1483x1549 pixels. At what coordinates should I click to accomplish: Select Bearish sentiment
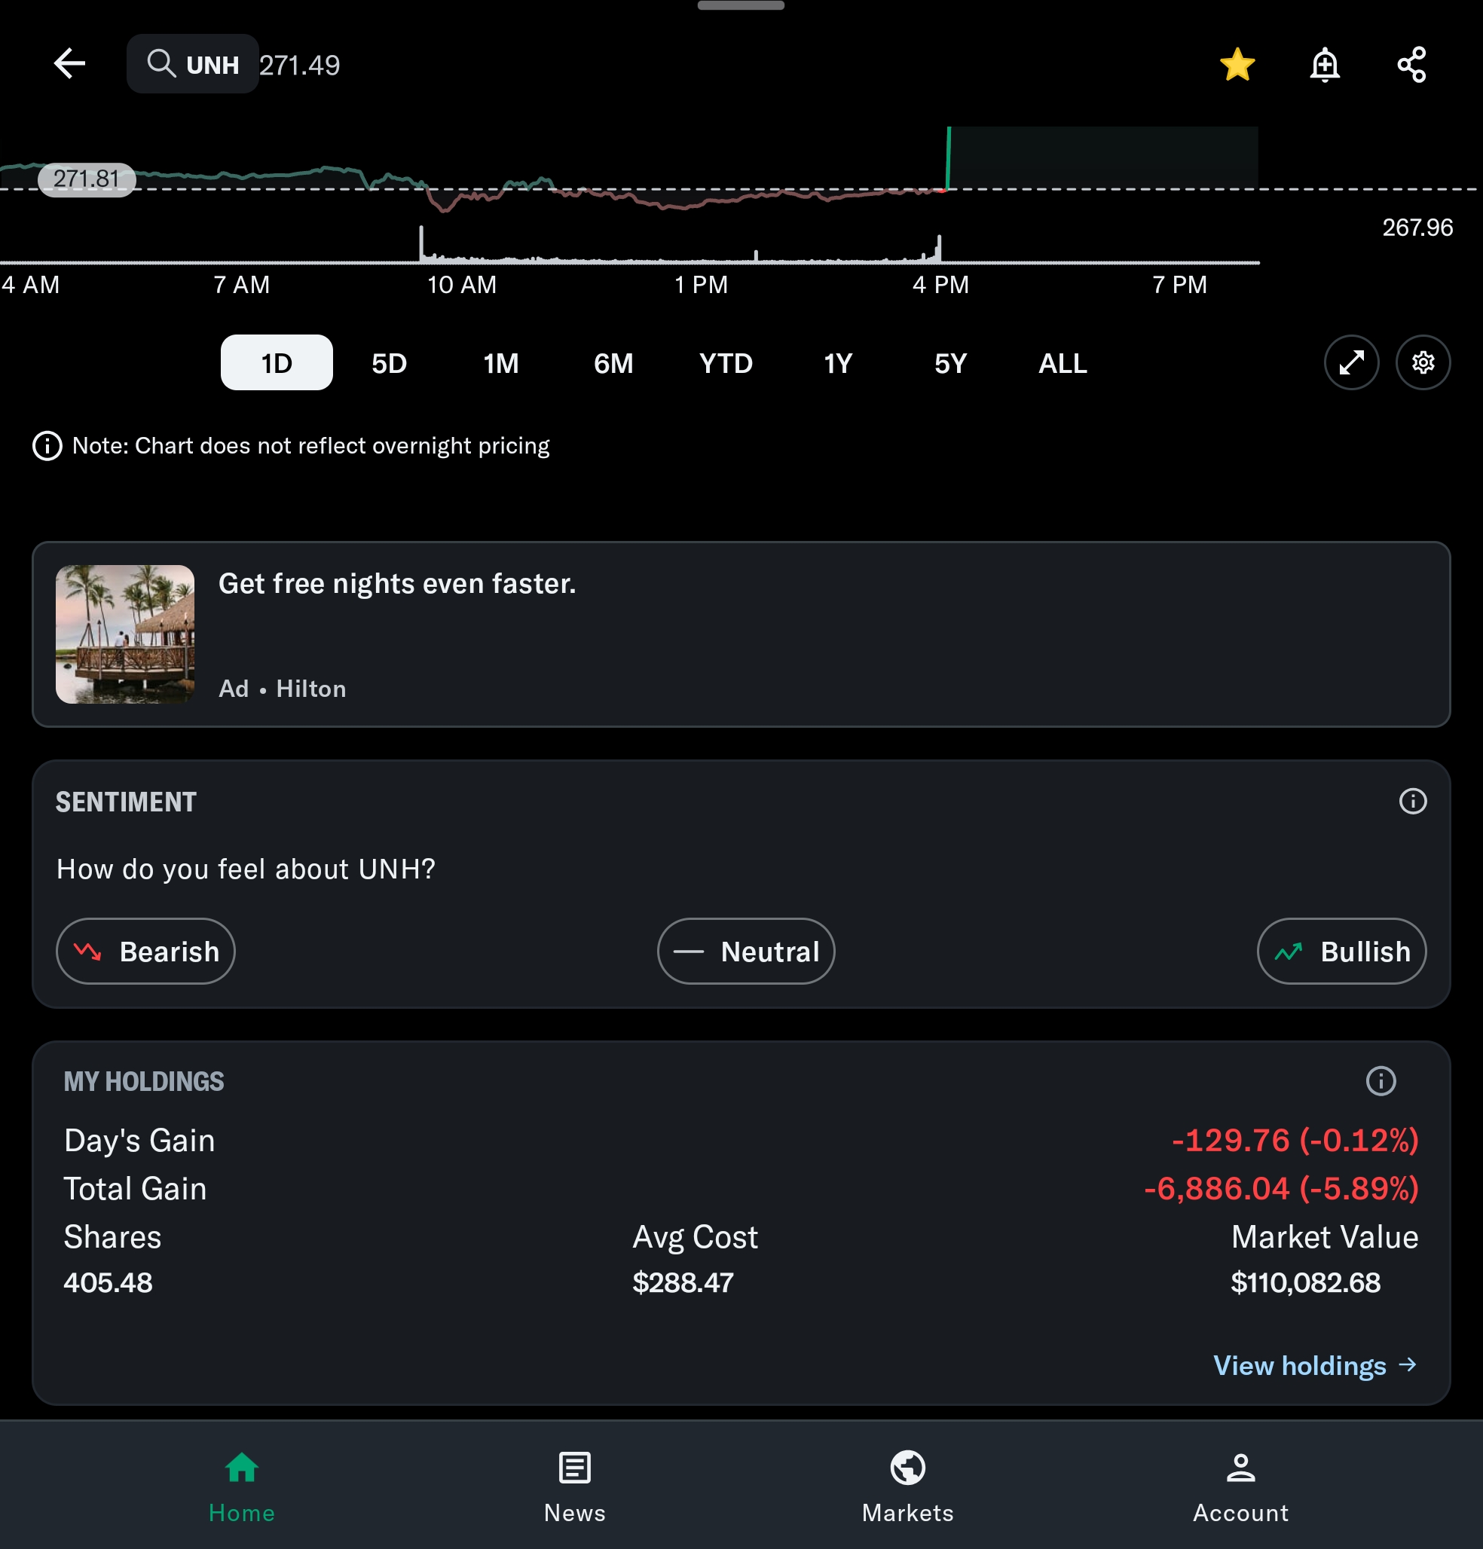pyautogui.click(x=146, y=952)
